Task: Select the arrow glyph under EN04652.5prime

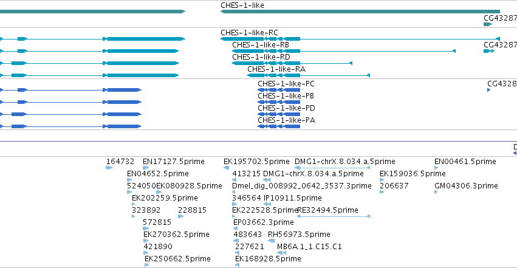Action: (129, 180)
